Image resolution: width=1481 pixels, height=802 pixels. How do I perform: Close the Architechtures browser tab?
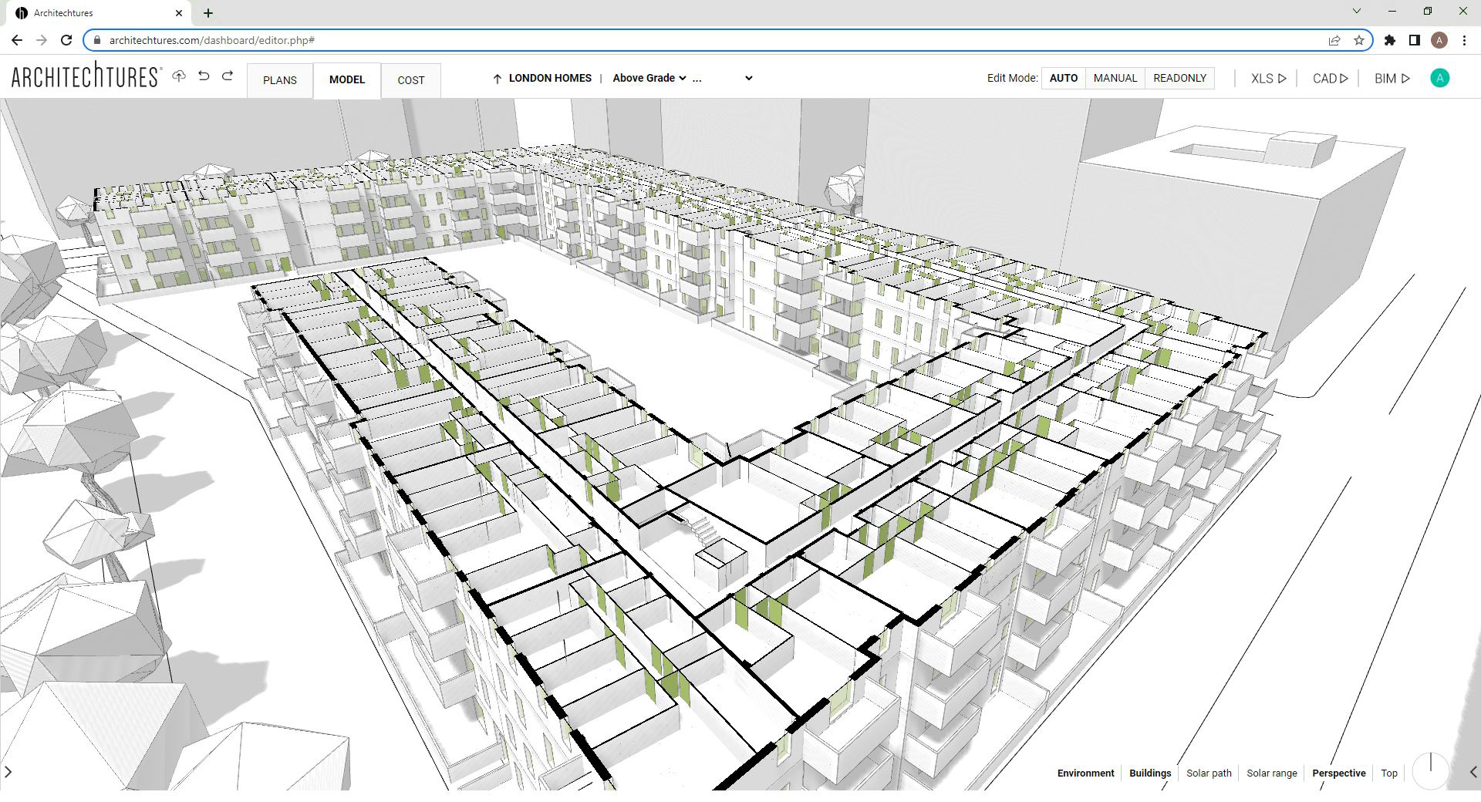[x=179, y=12]
